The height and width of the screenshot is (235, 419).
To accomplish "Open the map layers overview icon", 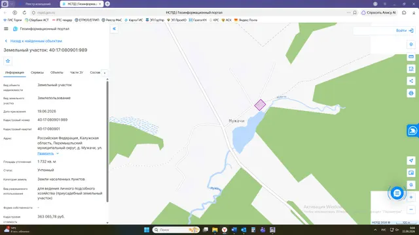I will point(411,172).
